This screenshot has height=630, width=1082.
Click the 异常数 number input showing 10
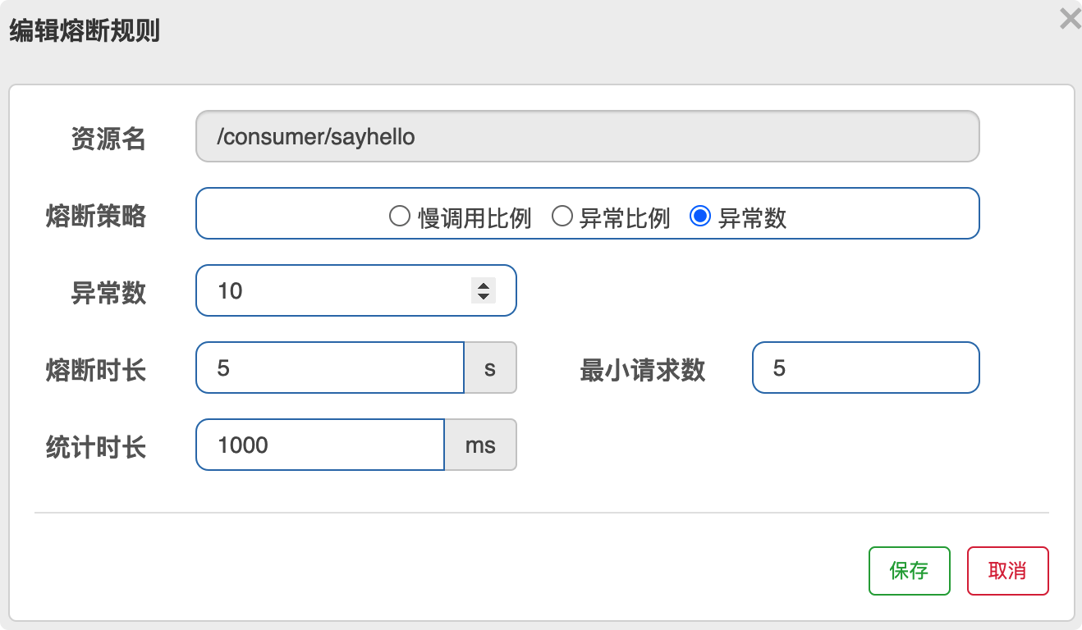pyautogui.click(x=328, y=290)
